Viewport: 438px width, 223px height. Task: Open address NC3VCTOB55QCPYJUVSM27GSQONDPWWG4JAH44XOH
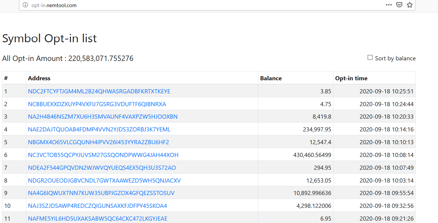coord(103,155)
